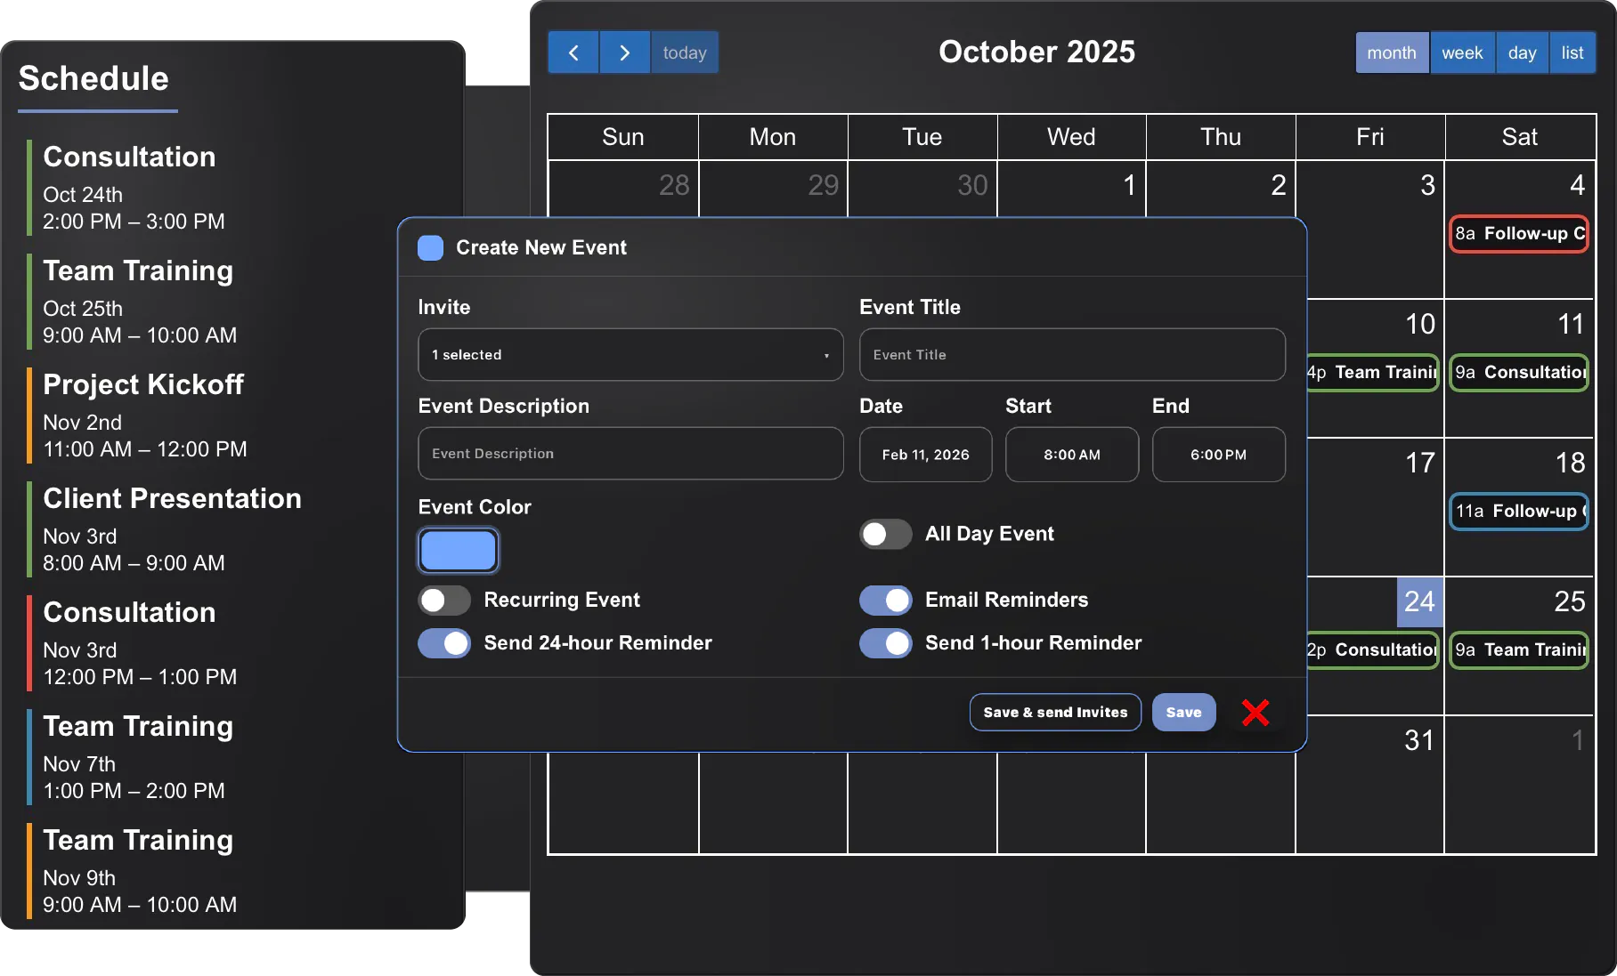Navigate to the next month with the right arrow
Screen dimensions: 1617x976
pyautogui.click(x=624, y=52)
